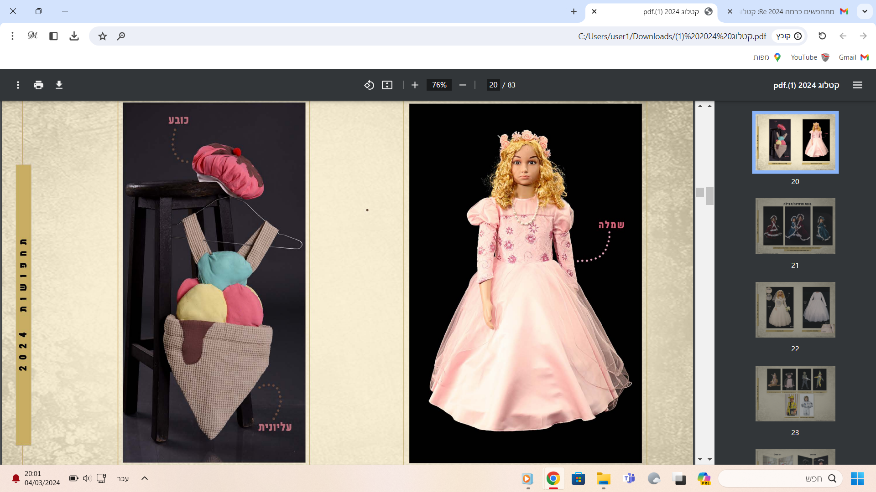
Task: Click the fit to page icon
Action: (x=387, y=85)
